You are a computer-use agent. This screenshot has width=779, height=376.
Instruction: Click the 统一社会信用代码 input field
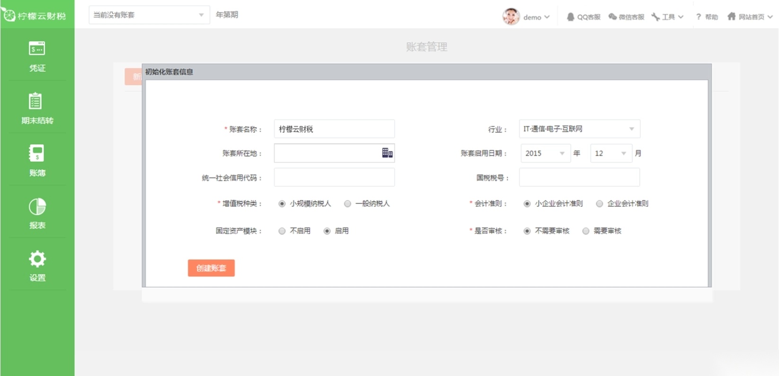[334, 178]
